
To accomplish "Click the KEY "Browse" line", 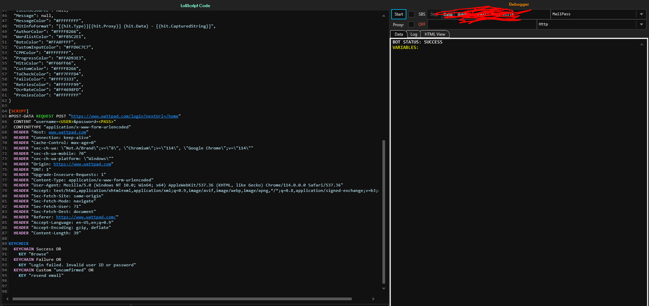I will coord(32,254).
